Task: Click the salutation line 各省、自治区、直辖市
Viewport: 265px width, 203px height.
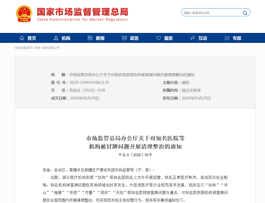Action: coord(98,170)
